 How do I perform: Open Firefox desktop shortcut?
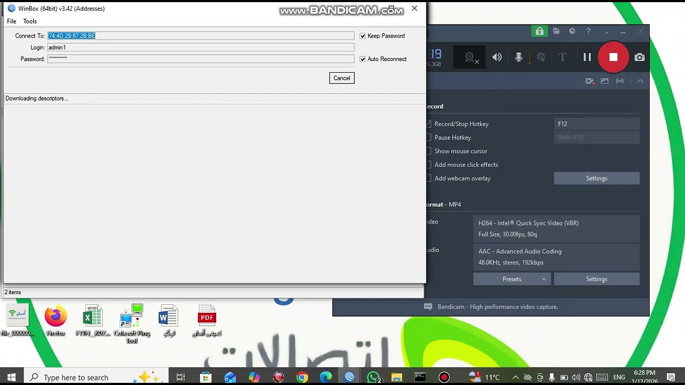(x=56, y=321)
